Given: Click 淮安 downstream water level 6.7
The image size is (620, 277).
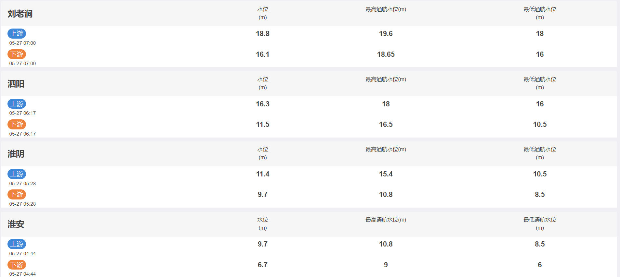Looking at the screenshot, I should (263, 265).
